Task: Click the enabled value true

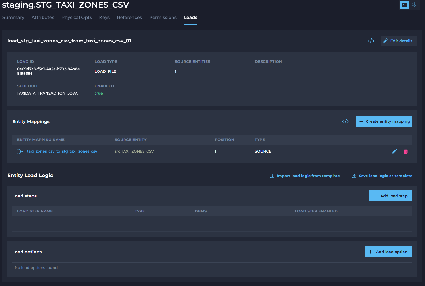Action: 99,93
